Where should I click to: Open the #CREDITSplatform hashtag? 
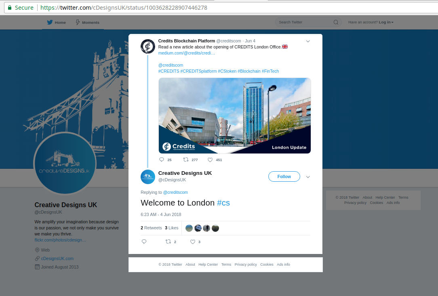(x=199, y=71)
